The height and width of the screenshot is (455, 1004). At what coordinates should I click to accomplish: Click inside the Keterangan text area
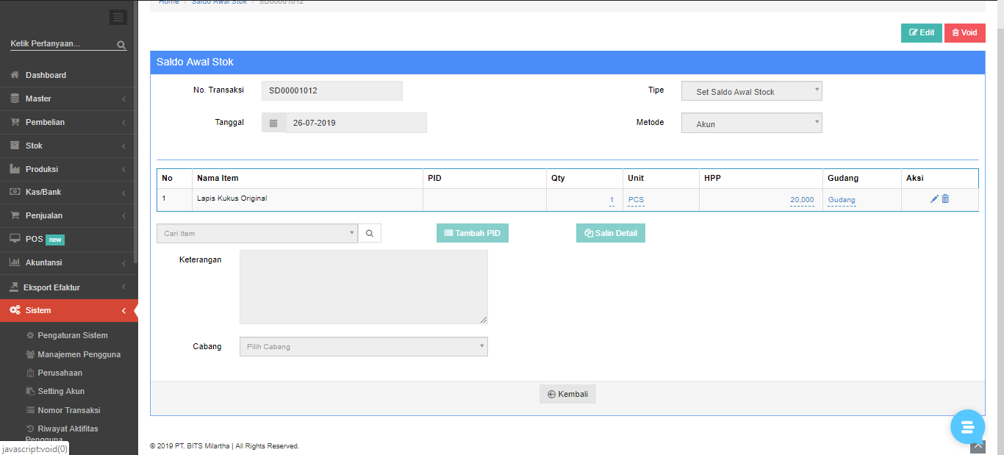tap(363, 287)
